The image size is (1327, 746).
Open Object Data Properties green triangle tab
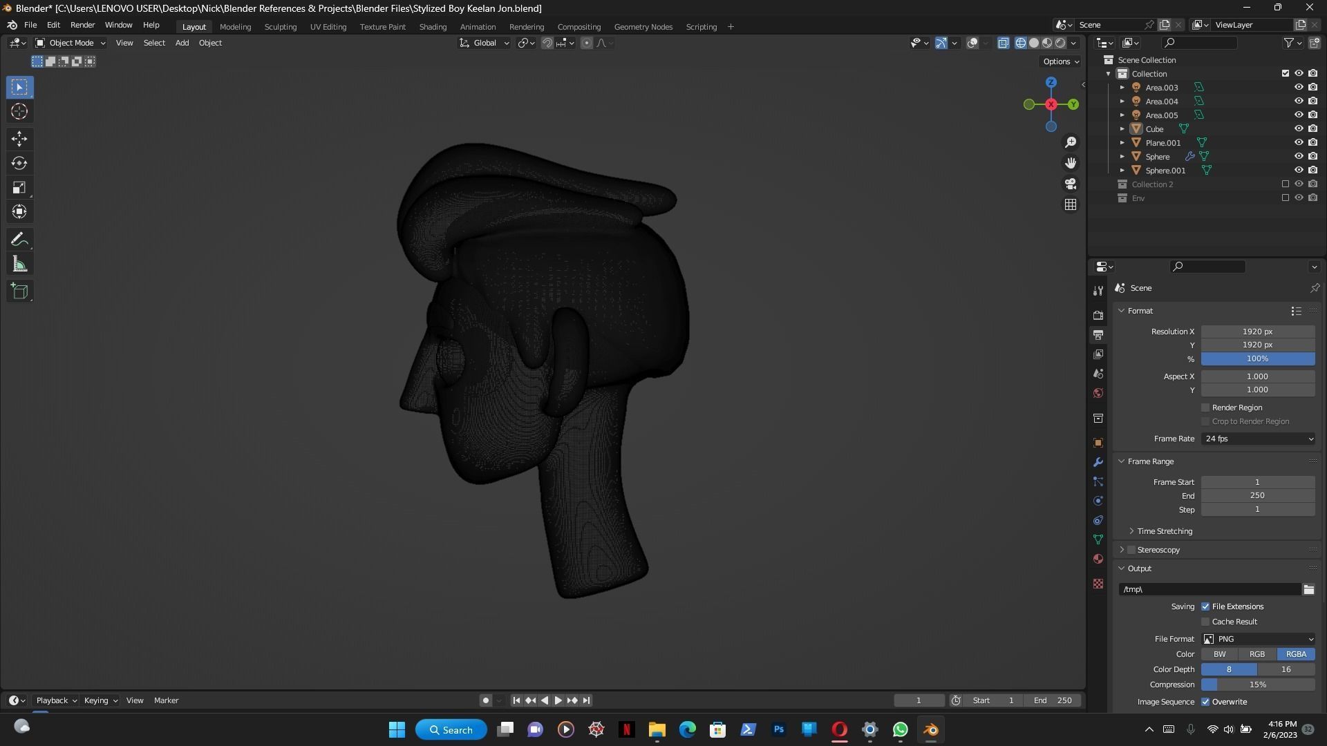1098,539
